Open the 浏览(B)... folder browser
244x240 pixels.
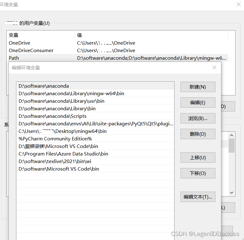pyautogui.click(x=198, y=118)
